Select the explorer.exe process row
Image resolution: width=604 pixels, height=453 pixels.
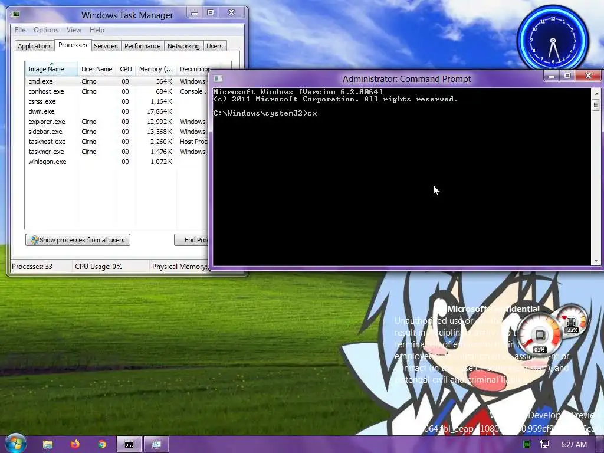click(117, 122)
